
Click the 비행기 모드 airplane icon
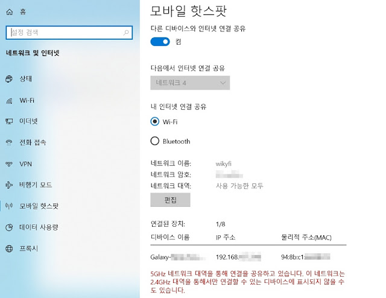(x=9, y=185)
